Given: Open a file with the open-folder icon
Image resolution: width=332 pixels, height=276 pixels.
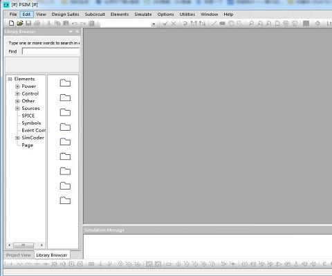Looking at the screenshot, I should coord(20,23).
